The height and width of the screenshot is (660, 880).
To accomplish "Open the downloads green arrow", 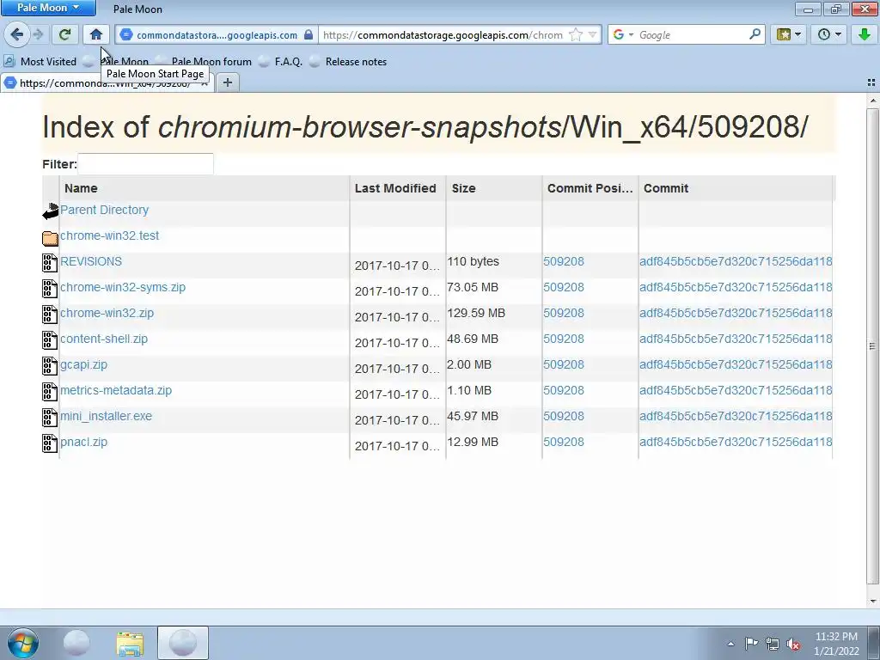I will [x=865, y=34].
